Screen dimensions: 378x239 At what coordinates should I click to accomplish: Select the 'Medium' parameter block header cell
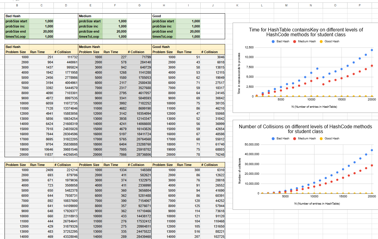[90, 16]
